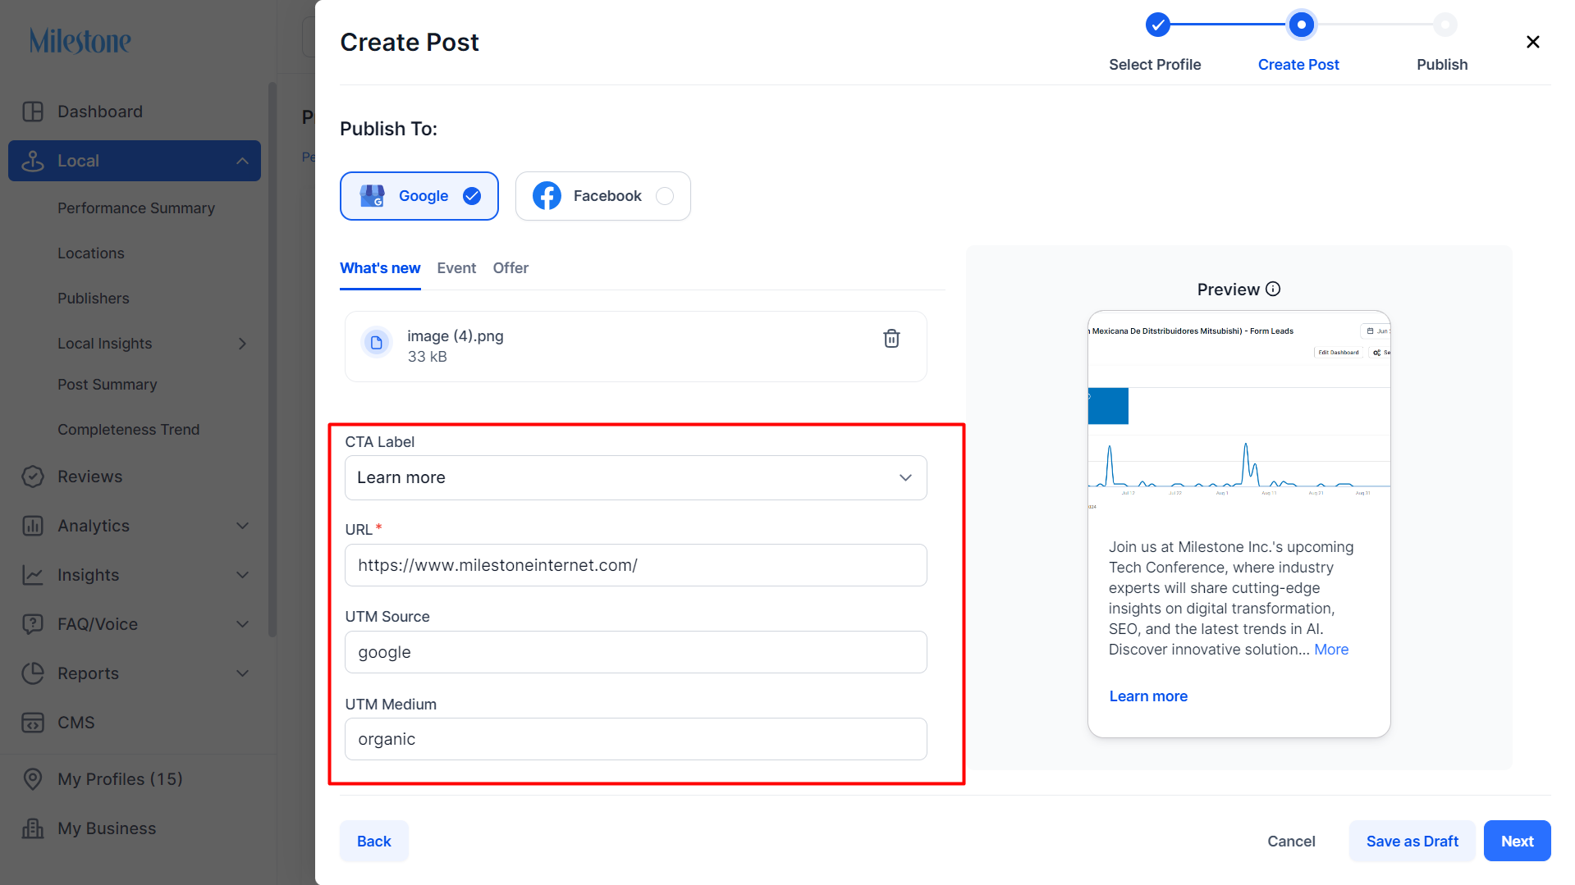The image size is (1575, 885).
Task: Switch to the What's new tab
Action: coord(380,268)
